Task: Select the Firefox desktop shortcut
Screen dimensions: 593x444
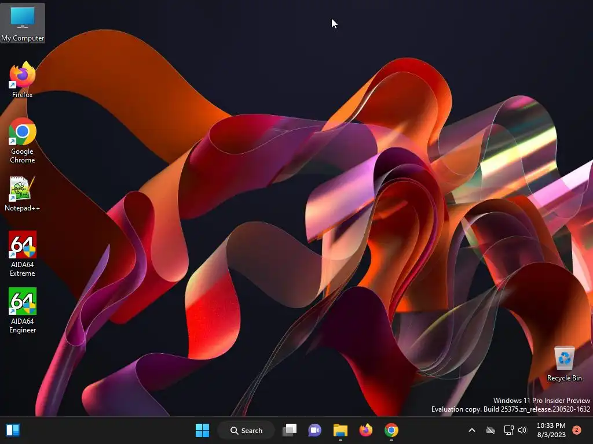Action: pos(23,79)
